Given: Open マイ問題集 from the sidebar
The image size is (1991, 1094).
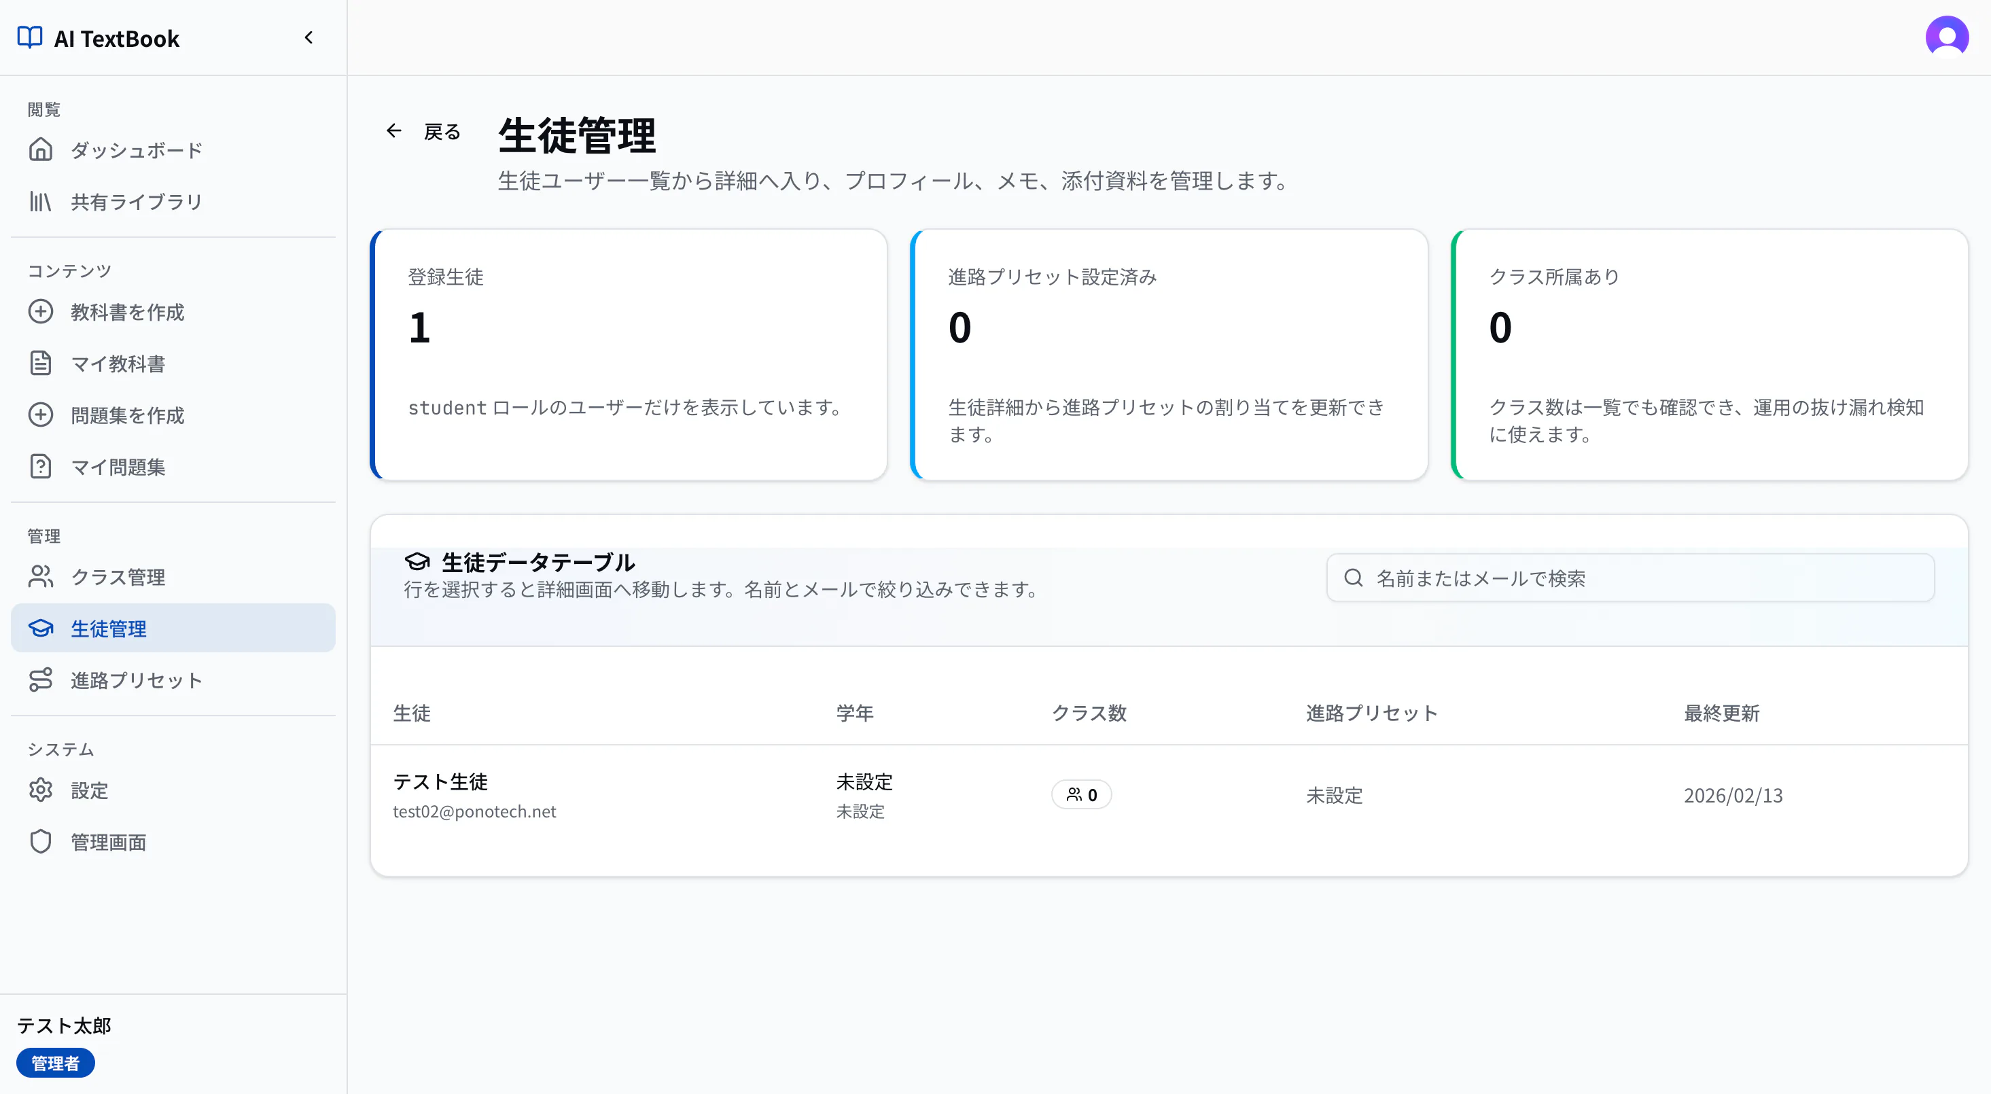Looking at the screenshot, I should point(173,467).
